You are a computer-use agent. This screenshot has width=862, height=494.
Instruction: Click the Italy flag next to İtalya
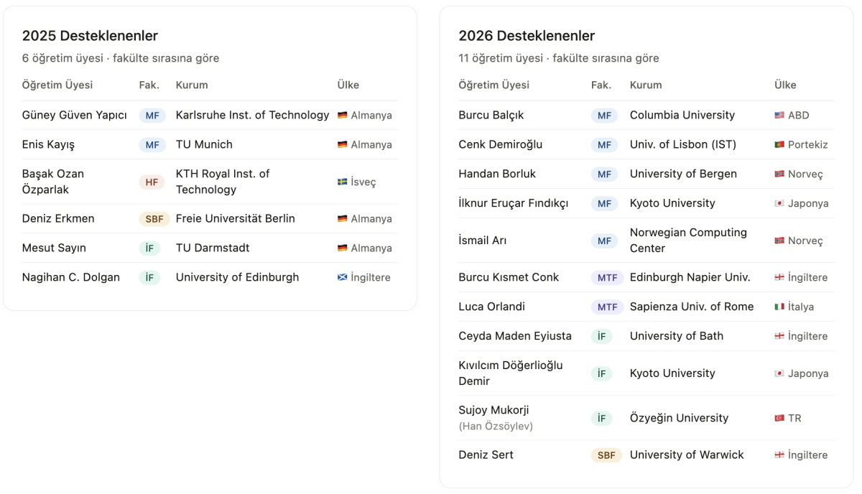click(x=779, y=307)
